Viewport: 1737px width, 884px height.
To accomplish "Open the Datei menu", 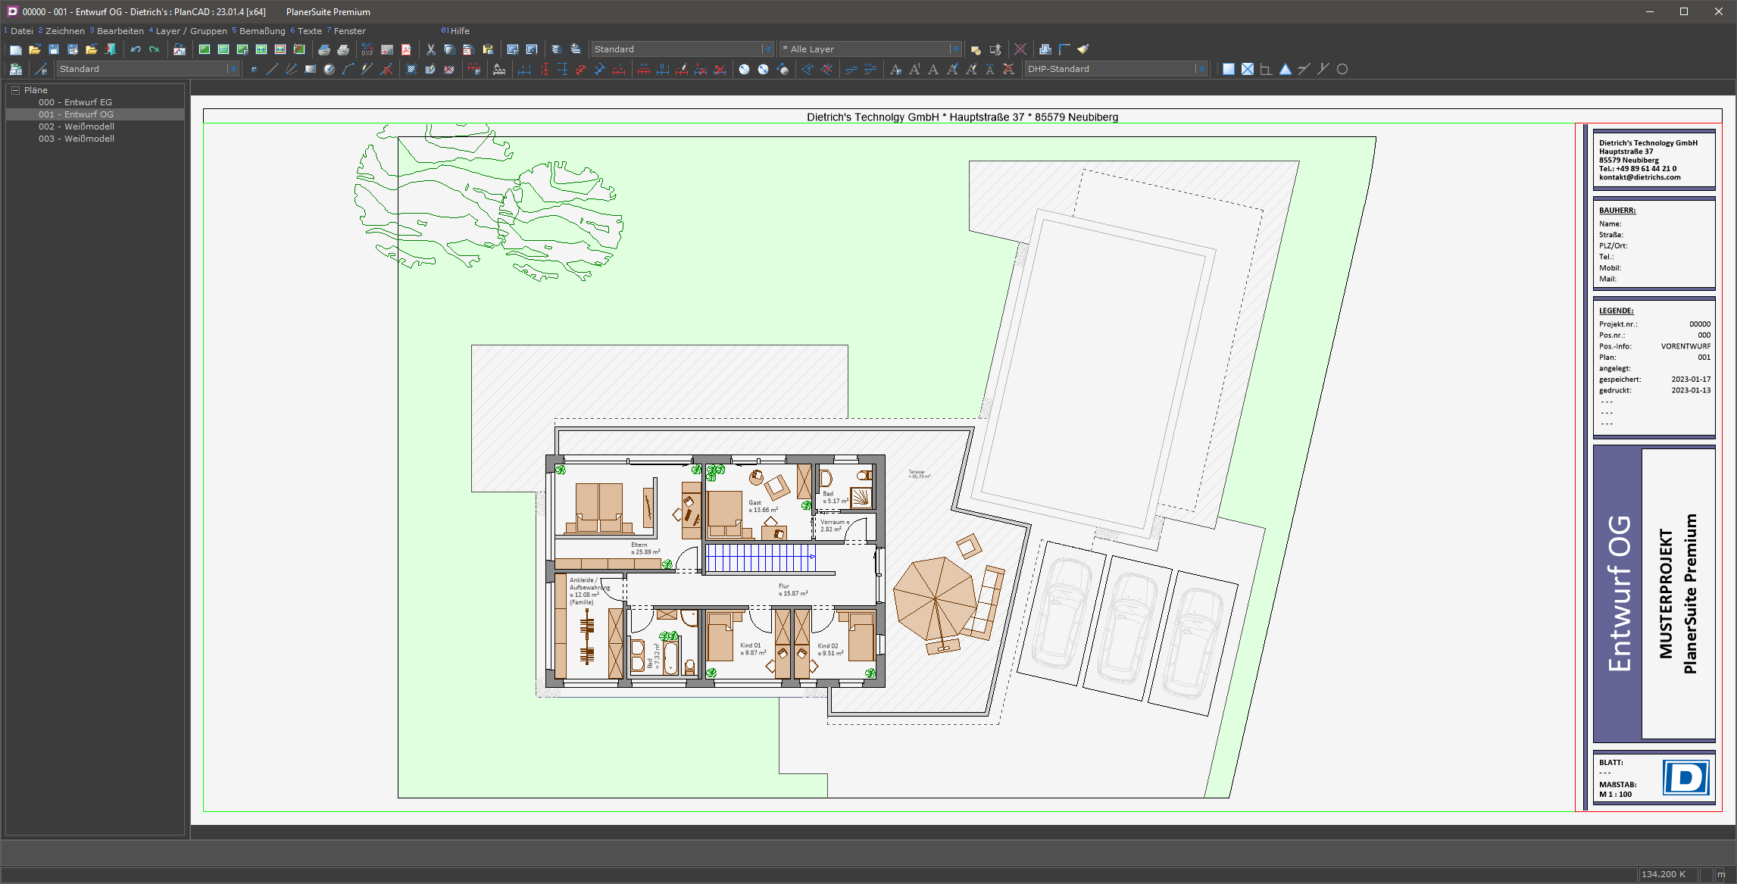I will click(x=22, y=31).
